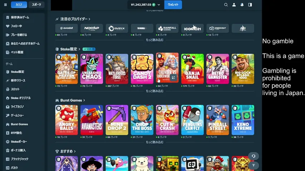Image resolution: width=305 pixels, height=171 pixels.
Task: Open the evoslot provider tile
Action: point(67,28)
